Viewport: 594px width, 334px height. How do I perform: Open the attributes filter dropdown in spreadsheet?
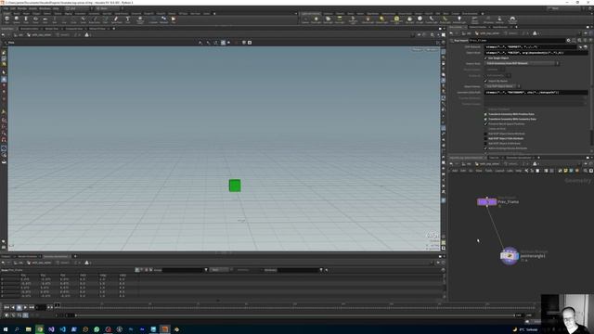click(321, 270)
